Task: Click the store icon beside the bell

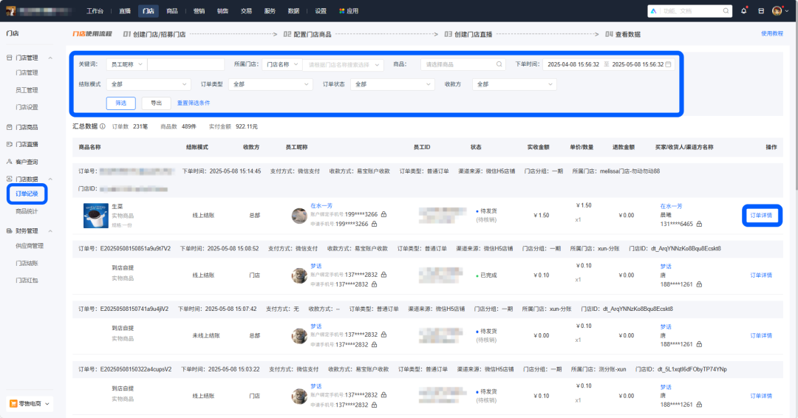Action: (x=761, y=10)
